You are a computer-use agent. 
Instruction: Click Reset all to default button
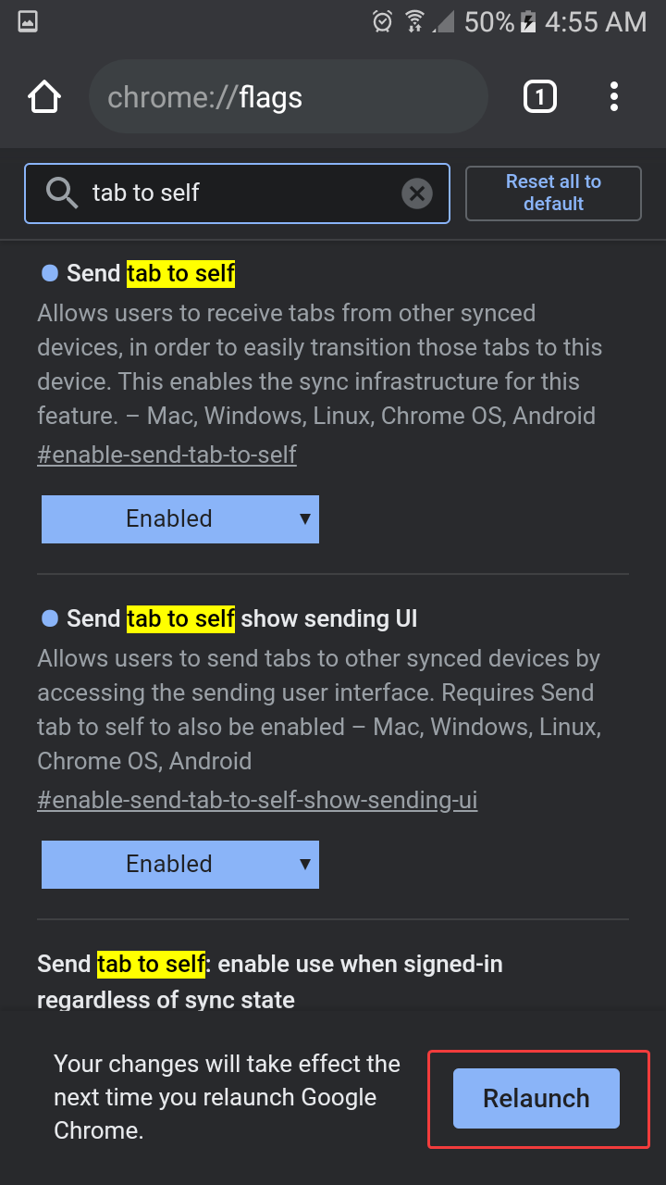[553, 193]
